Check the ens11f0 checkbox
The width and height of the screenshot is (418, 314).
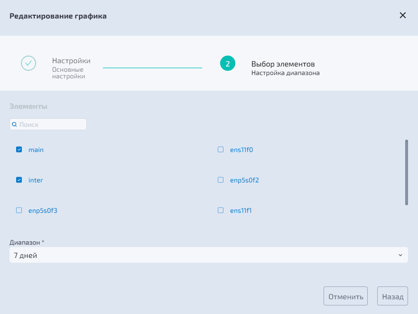(221, 150)
